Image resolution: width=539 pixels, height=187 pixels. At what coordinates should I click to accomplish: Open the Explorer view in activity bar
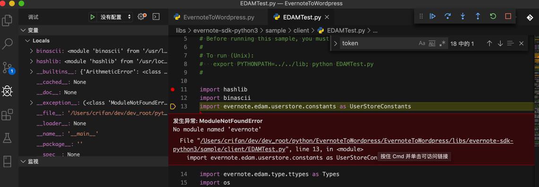(x=7, y=20)
